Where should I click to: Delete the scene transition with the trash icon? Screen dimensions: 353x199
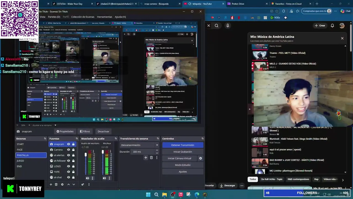[151, 158]
